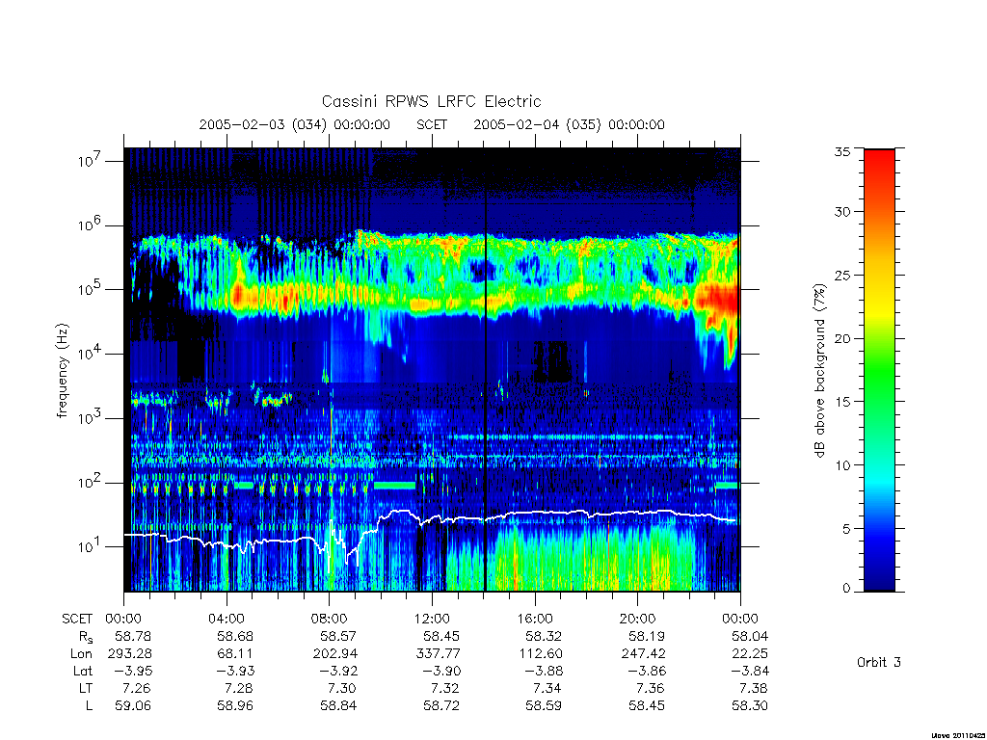Click the end date '2005-02-04 (035) 00:00:00'
987x740 pixels.
coord(569,124)
